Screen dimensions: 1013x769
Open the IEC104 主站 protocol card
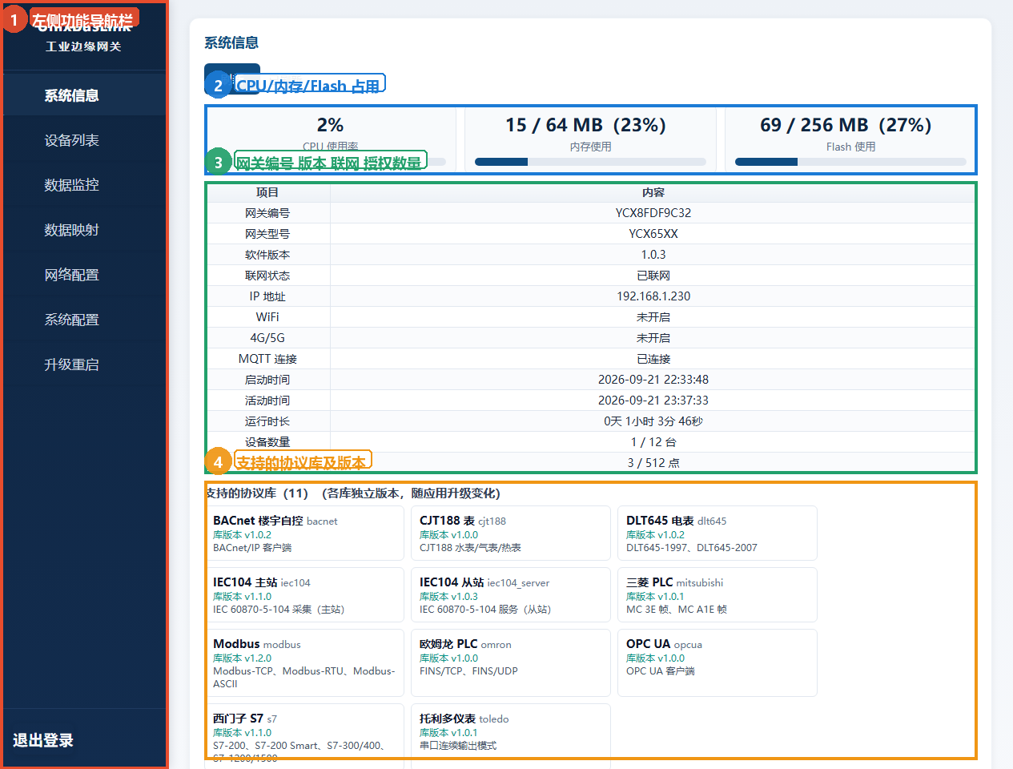304,595
